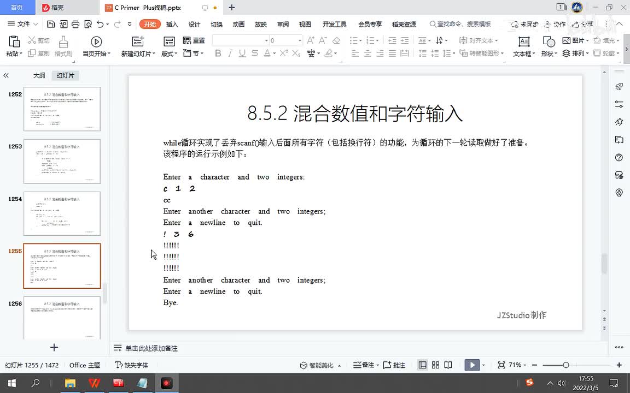Increase indent level icon
The image size is (630, 393).
click(x=405, y=40)
